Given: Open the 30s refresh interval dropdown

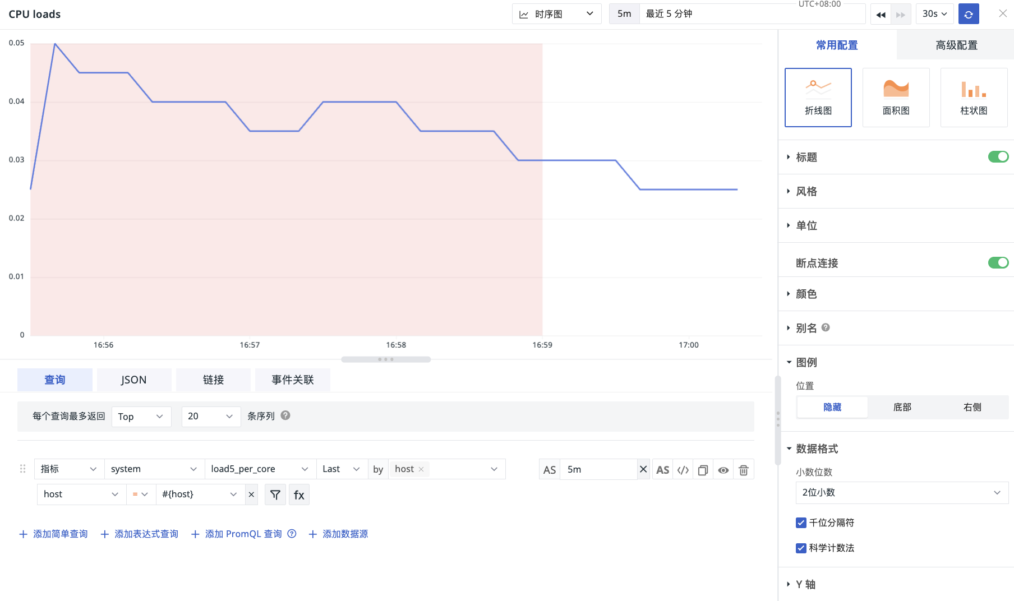Looking at the screenshot, I should [x=934, y=14].
